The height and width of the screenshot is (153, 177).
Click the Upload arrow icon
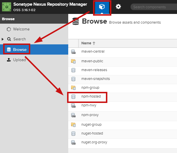9,60
